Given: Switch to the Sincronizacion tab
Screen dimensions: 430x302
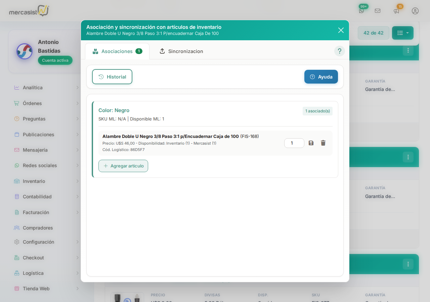Looking at the screenshot, I should [x=181, y=51].
